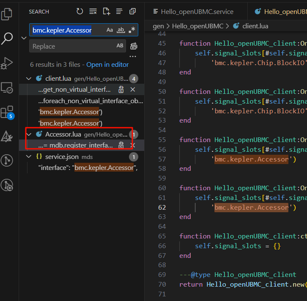Toggle Match Whole Word option
This screenshot has width=307, height=301.
(x=121, y=30)
